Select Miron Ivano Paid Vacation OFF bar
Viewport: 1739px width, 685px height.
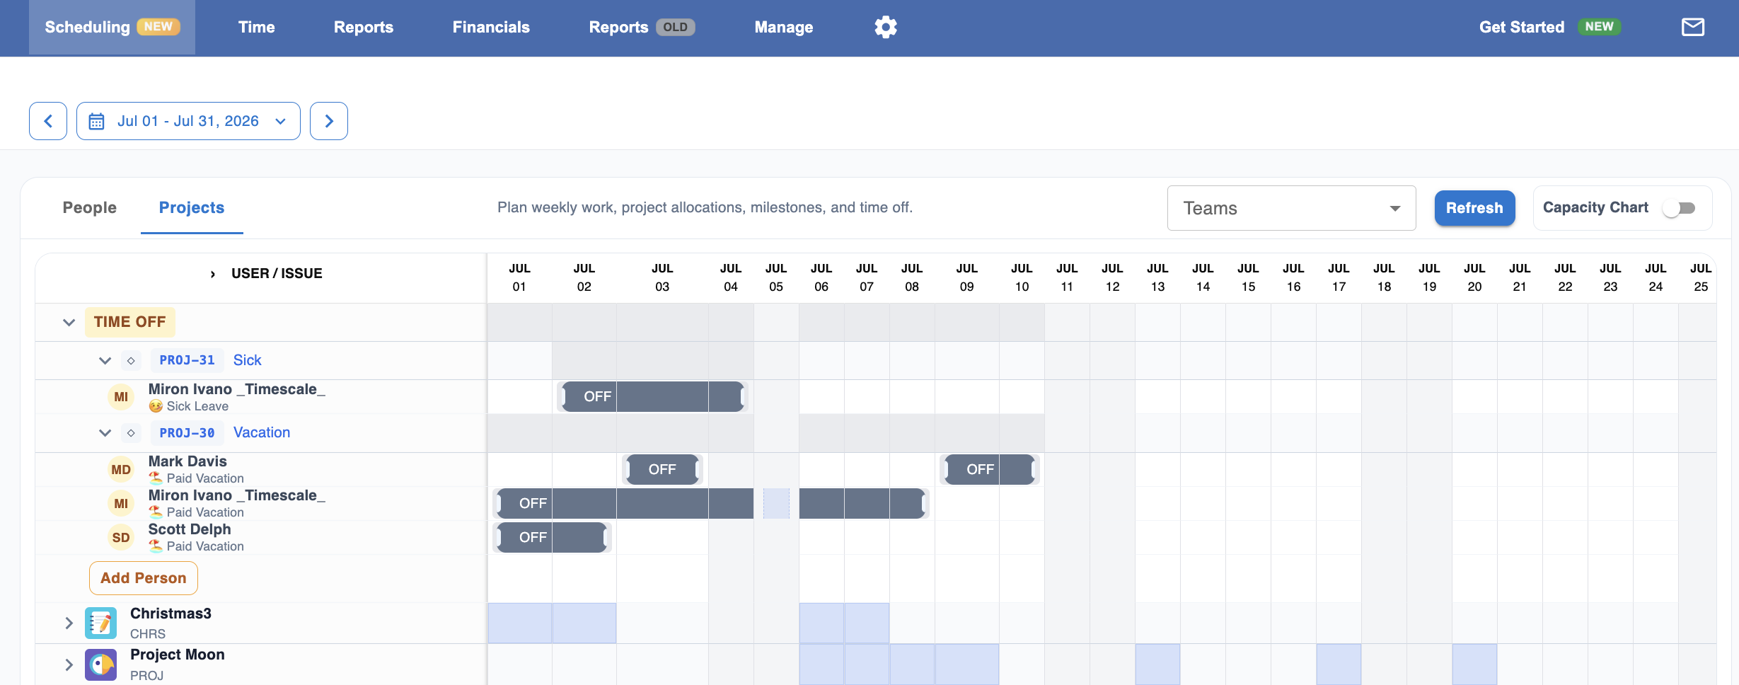(711, 504)
